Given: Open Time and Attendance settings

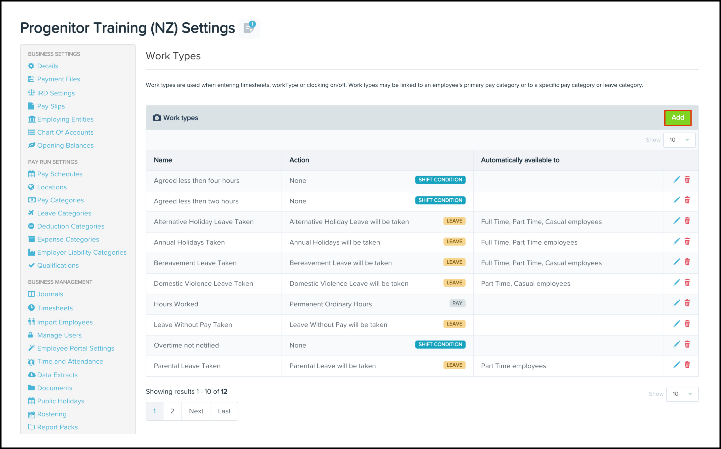Looking at the screenshot, I should 70,361.
